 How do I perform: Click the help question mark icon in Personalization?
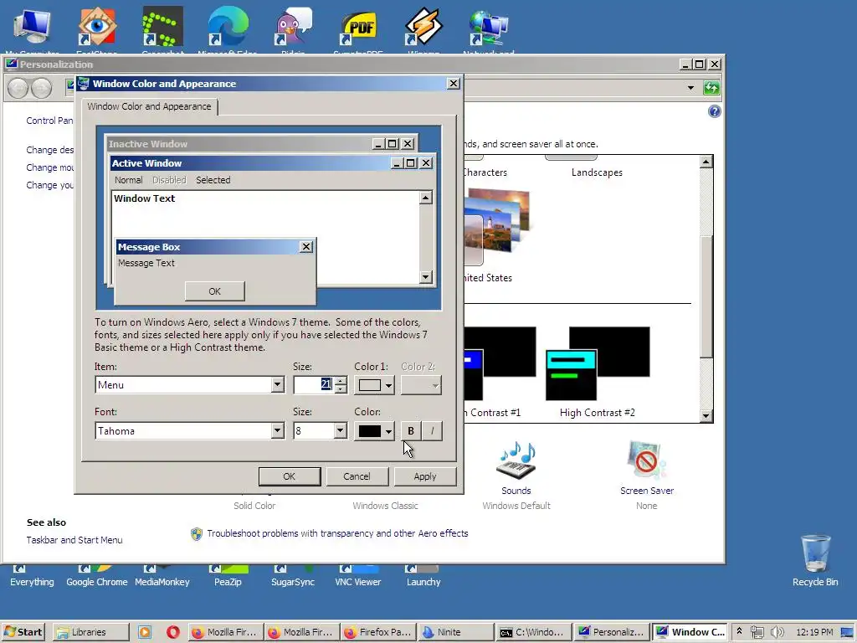pos(714,111)
